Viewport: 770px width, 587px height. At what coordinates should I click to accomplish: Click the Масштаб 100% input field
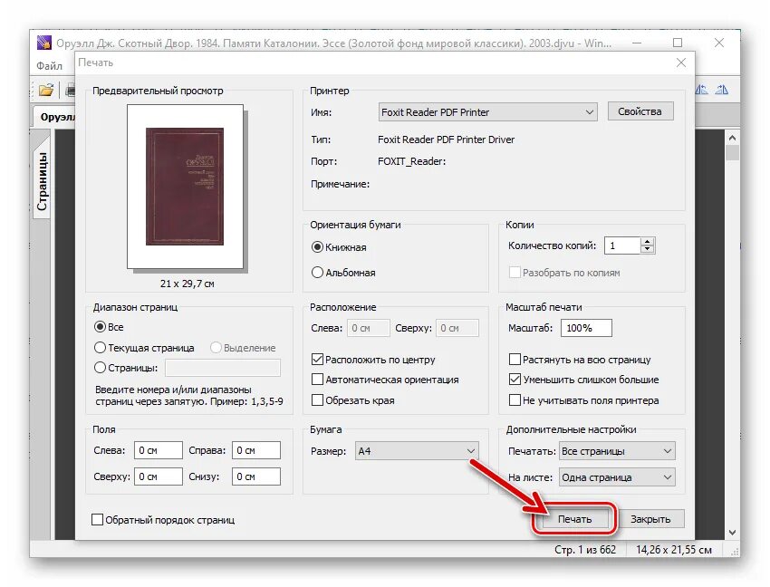click(586, 328)
